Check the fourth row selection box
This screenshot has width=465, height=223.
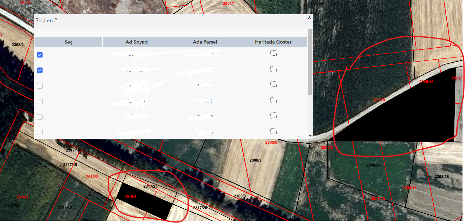tap(40, 101)
